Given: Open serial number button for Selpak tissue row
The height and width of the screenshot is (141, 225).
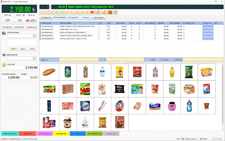Looking at the screenshot, I should click(208, 39).
